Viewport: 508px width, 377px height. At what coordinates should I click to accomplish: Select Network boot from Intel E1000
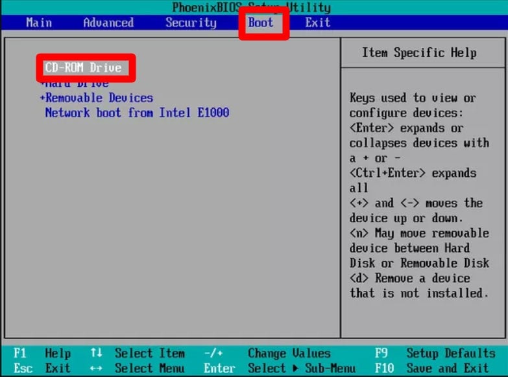click(x=137, y=113)
